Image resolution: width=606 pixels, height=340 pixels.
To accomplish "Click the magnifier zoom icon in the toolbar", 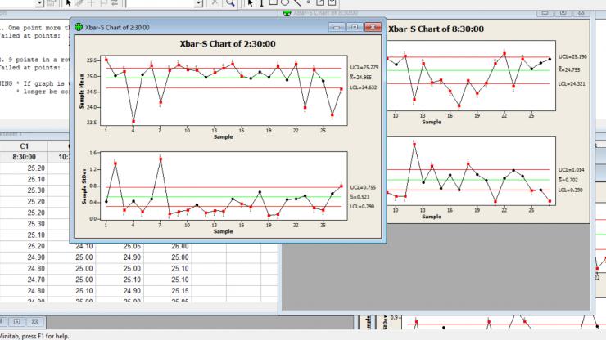I will tap(230, 3).
